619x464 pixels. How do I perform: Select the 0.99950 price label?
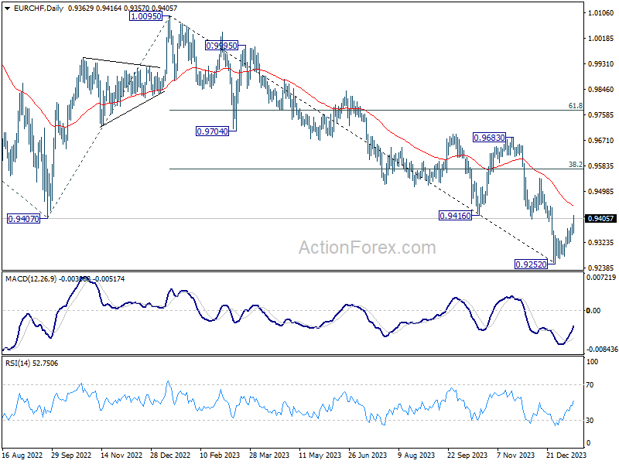pyautogui.click(x=222, y=46)
